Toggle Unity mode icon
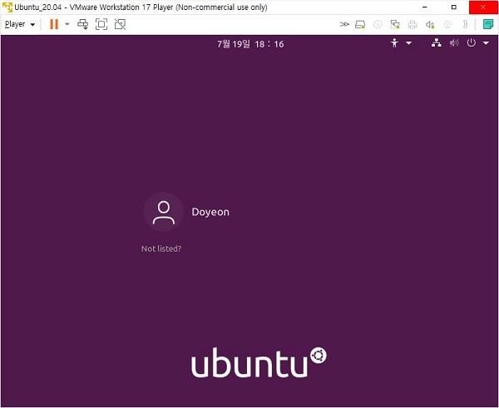 click(x=120, y=24)
